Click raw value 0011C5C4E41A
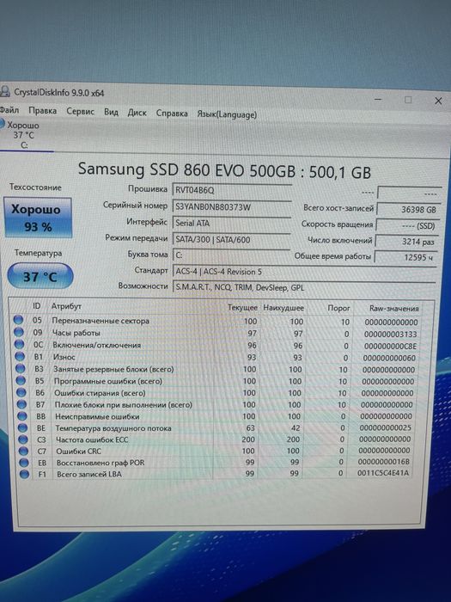 [383, 473]
